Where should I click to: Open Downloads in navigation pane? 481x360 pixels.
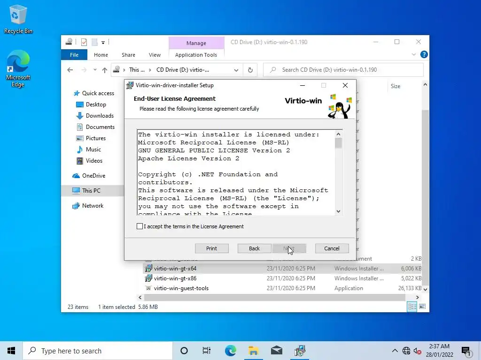pyautogui.click(x=95, y=116)
